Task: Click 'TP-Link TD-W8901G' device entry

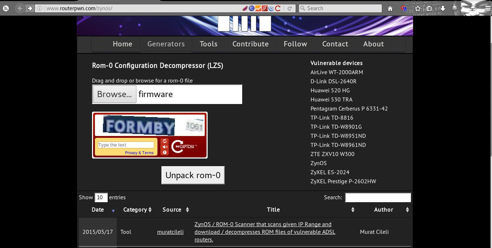Action: click(336, 127)
